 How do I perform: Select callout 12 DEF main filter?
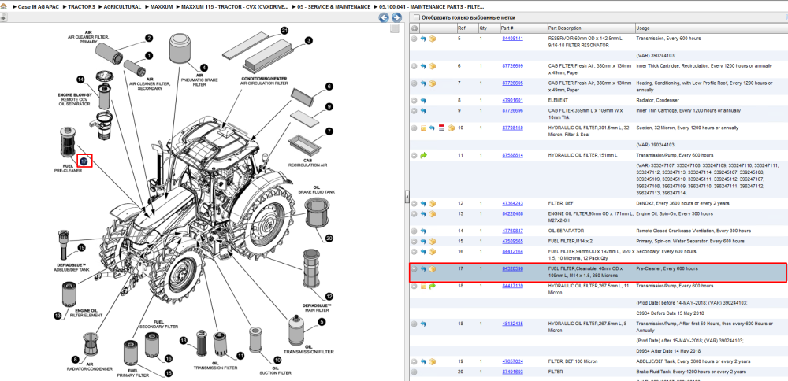[x=329, y=297]
